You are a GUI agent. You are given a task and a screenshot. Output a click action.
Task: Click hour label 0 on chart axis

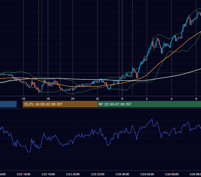pos(122,99)
